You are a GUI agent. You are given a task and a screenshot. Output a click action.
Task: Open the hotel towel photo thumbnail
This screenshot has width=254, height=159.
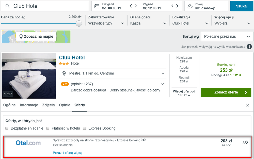pos(29,76)
